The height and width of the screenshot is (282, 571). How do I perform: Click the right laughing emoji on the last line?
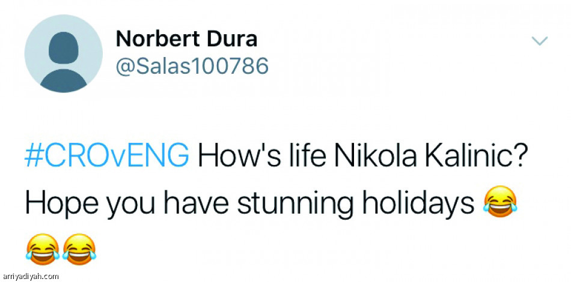point(79,248)
